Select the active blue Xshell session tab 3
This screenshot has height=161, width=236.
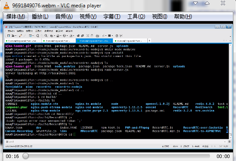point(94,41)
